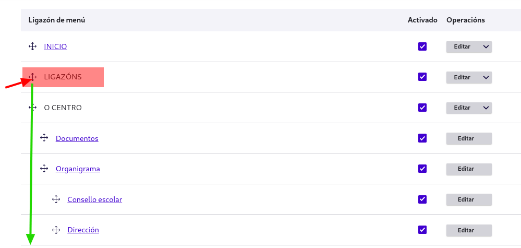Viewport: 521px width, 248px height.
Task: Click the drag handle beside Consello escolar
Action: click(x=56, y=199)
